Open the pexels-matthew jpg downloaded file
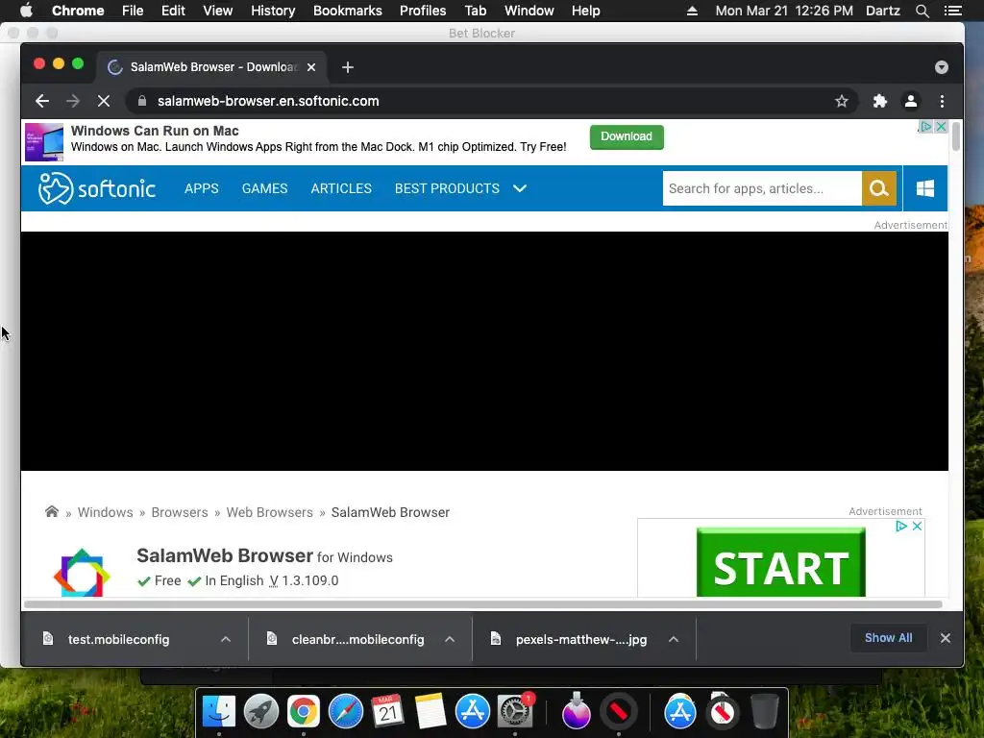 581,639
